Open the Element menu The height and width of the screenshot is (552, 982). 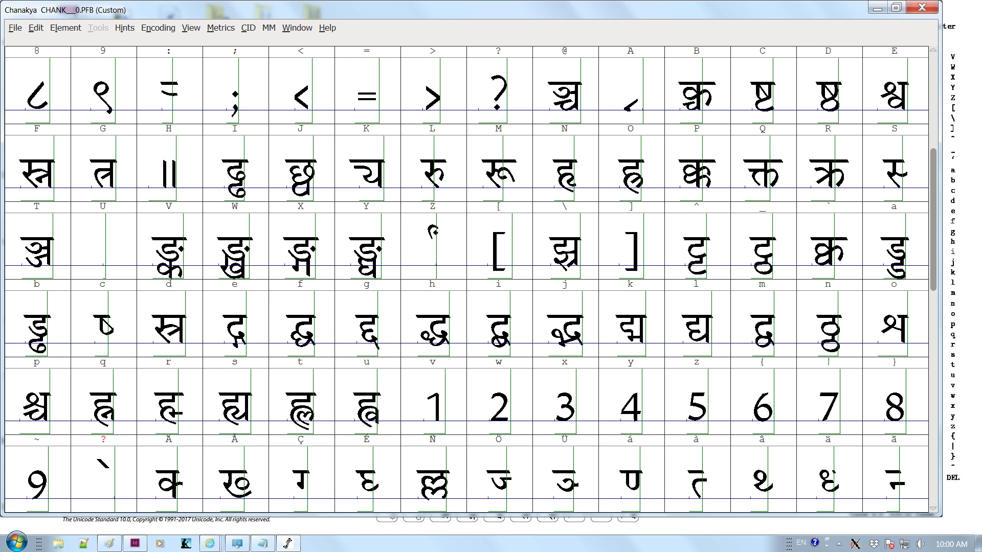(65, 28)
